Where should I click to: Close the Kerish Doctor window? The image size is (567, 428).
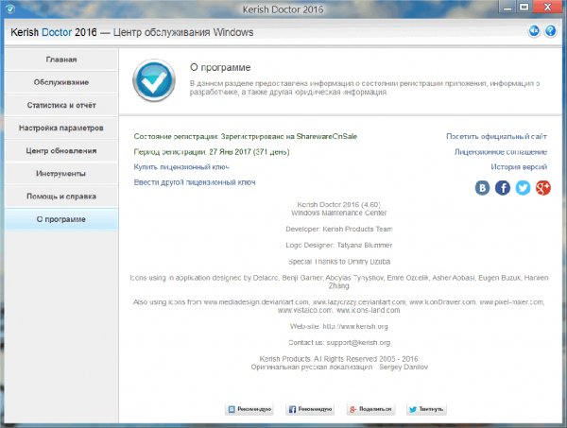[x=547, y=7]
